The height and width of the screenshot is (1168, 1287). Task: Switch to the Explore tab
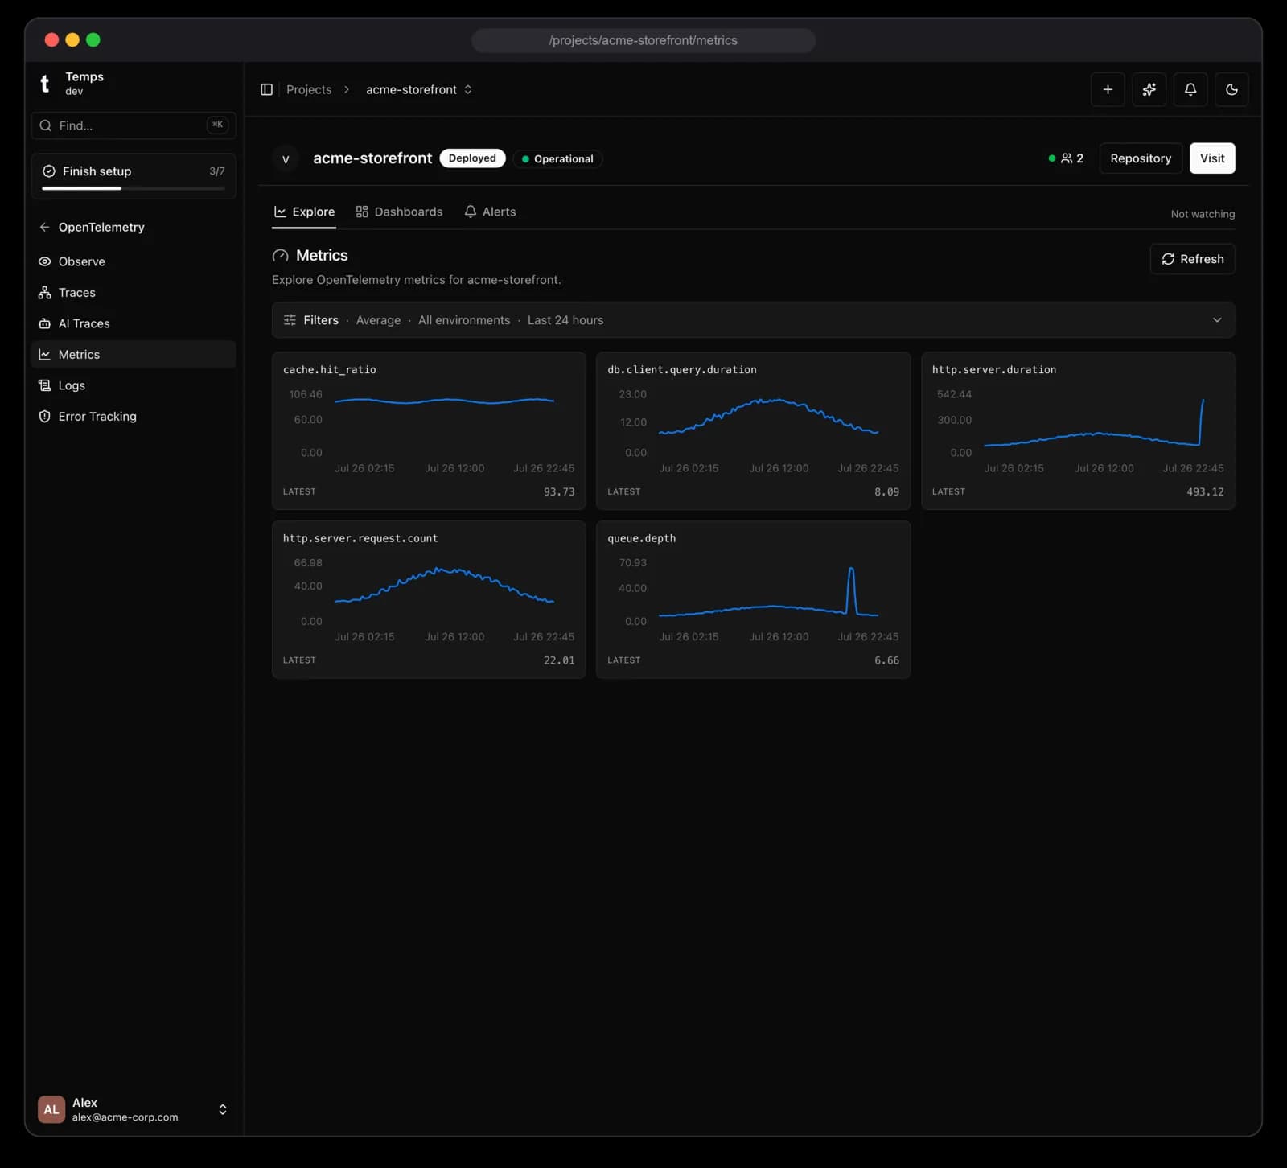coord(304,212)
